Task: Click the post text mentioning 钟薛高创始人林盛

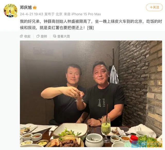Action: tap(91, 25)
